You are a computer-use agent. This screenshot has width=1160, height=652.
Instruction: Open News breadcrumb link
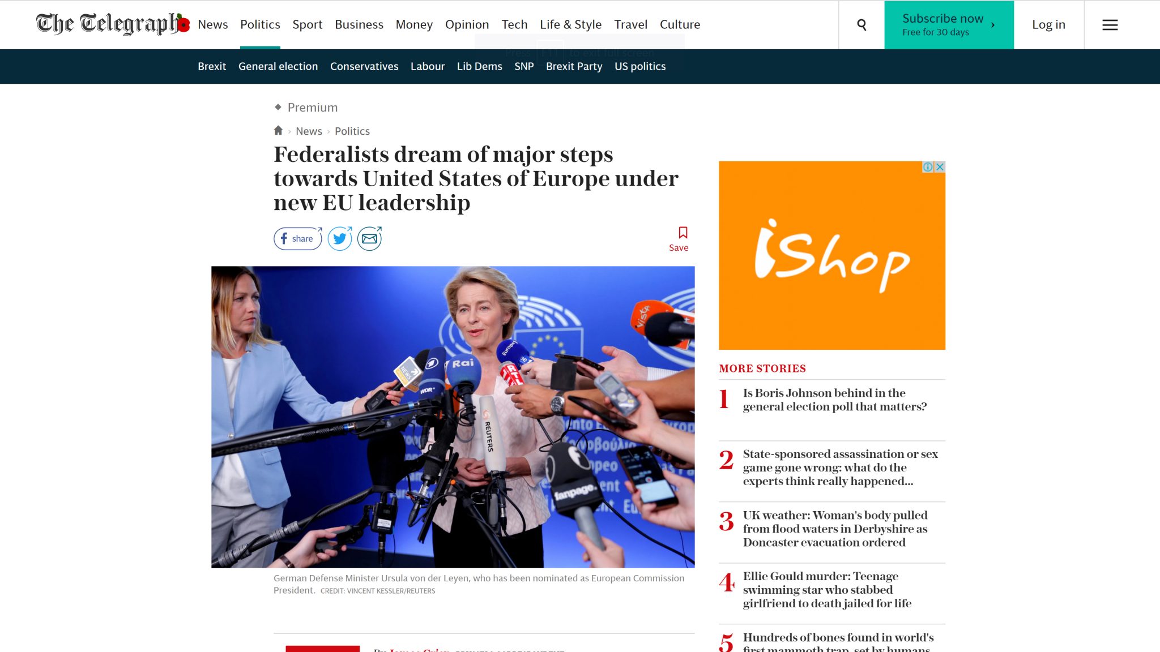309,131
